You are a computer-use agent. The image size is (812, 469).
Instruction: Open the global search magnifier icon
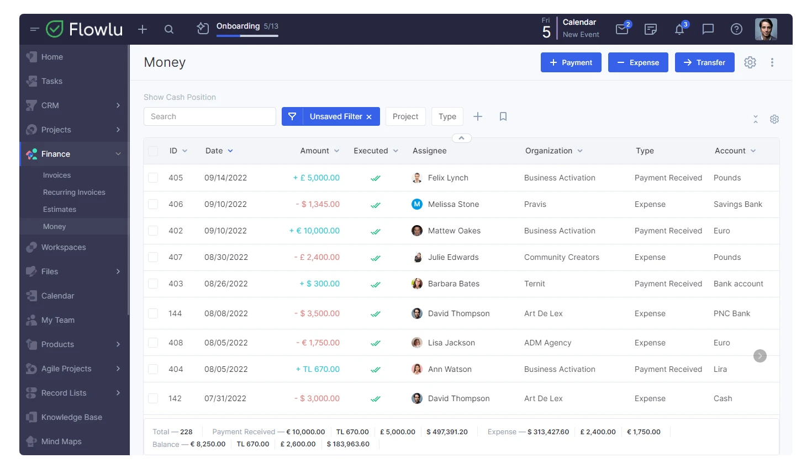click(169, 29)
